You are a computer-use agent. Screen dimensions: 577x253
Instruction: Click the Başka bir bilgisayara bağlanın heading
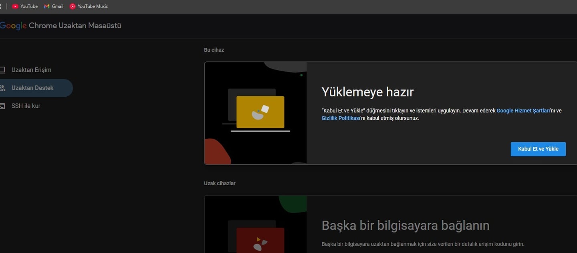tap(406, 225)
